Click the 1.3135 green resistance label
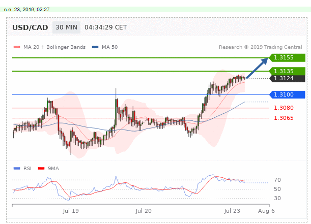 click(287, 71)
